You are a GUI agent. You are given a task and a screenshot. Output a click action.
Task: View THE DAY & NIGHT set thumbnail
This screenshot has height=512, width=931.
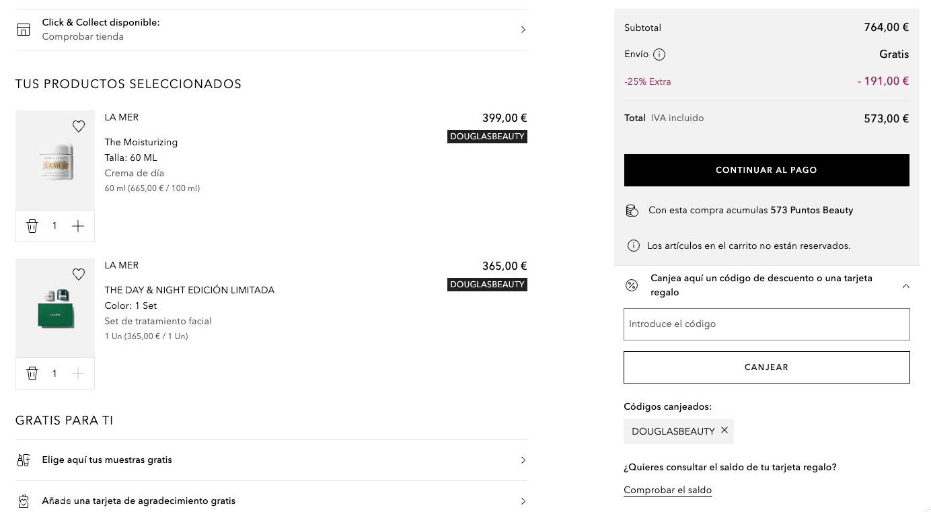[x=56, y=308]
